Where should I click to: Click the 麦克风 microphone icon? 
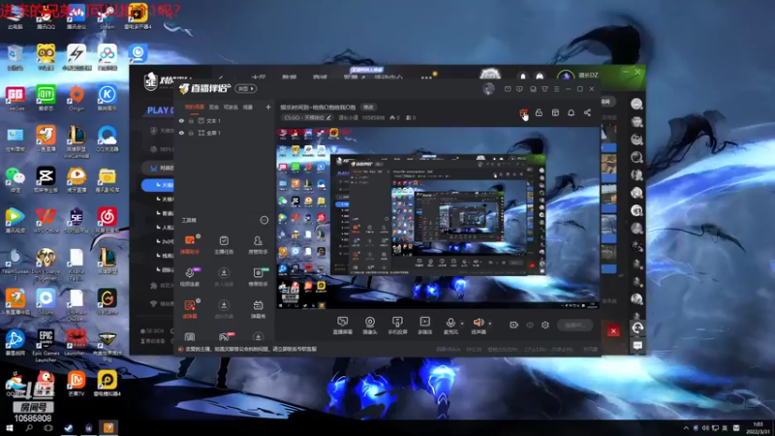pyautogui.click(x=450, y=323)
